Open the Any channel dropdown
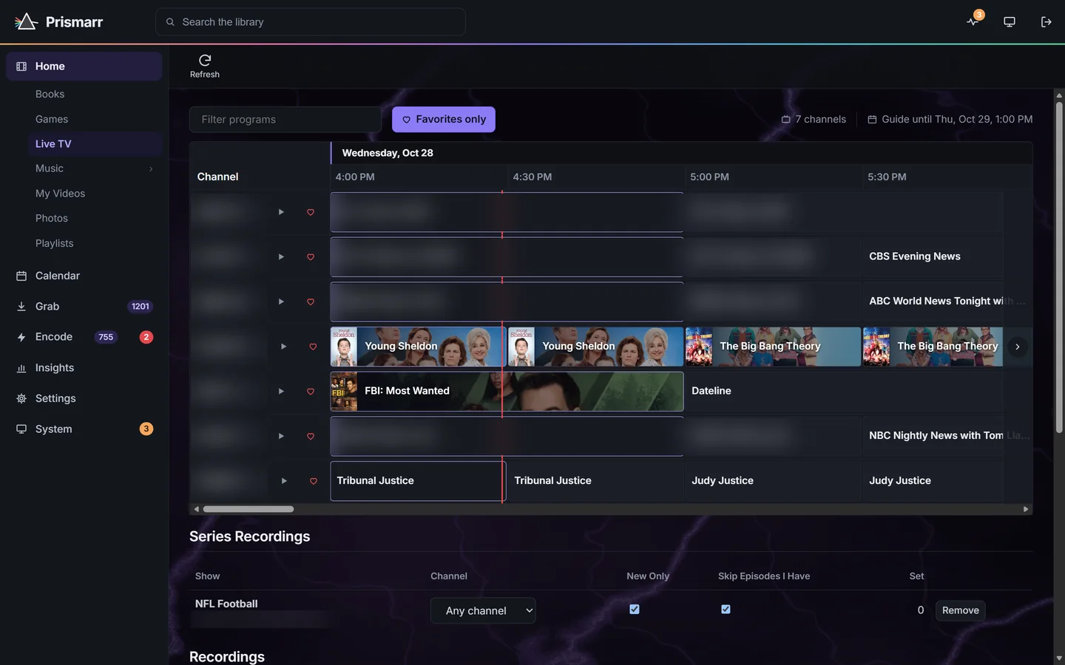 [483, 611]
